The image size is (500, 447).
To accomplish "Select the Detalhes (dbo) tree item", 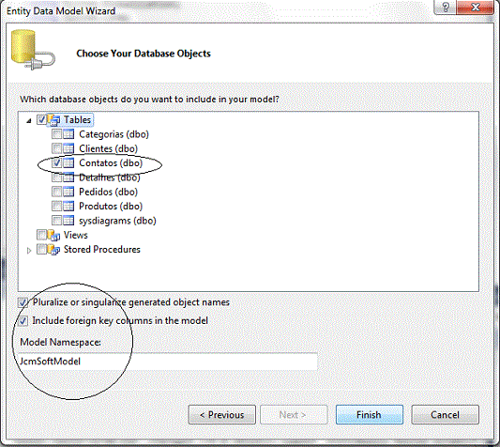I will (x=110, y=177).
